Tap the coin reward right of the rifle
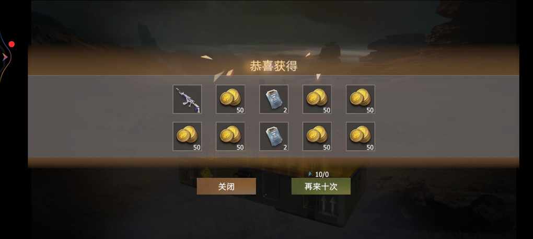The width and height of the screenshot is (533, 239). point(230,99)
